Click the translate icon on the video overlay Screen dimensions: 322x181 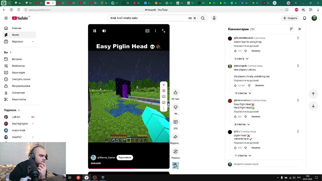click(164, 91)
